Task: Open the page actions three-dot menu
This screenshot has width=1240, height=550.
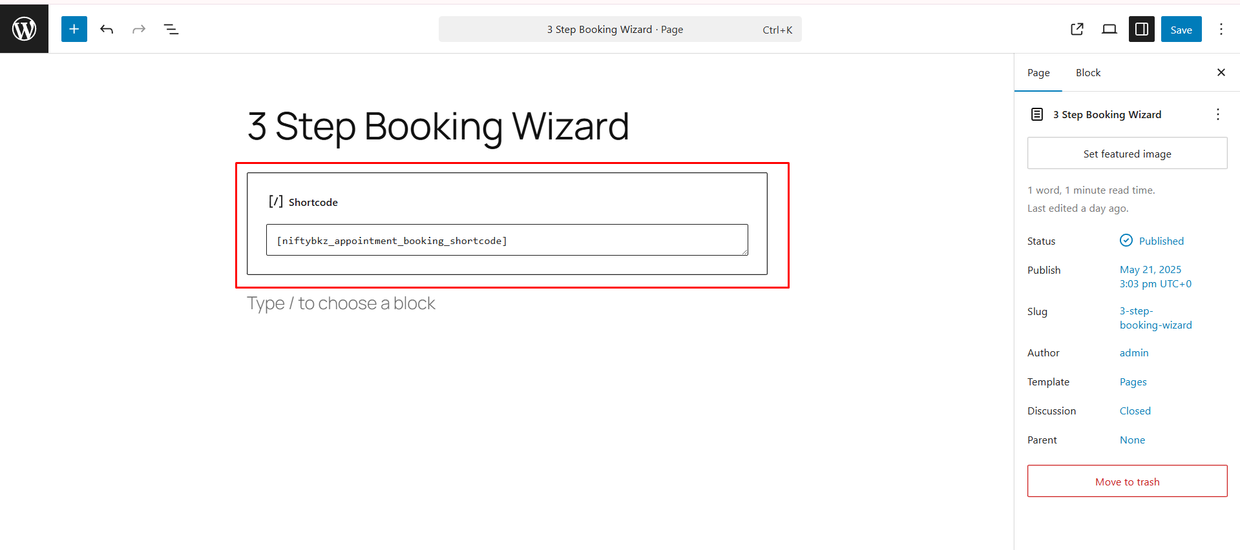Action: (1217, 114)
